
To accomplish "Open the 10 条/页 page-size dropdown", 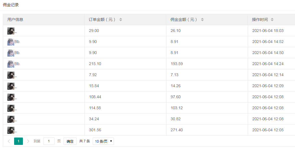I will point(103,141).
